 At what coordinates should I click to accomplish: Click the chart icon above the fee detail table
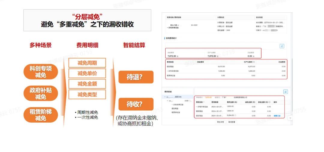click(285, 92)
